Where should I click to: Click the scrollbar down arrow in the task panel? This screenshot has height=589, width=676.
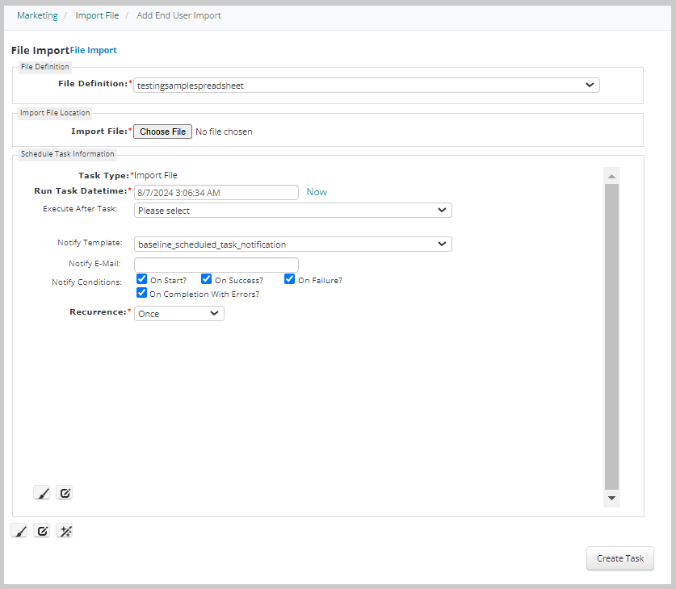[x=611, y=498]
